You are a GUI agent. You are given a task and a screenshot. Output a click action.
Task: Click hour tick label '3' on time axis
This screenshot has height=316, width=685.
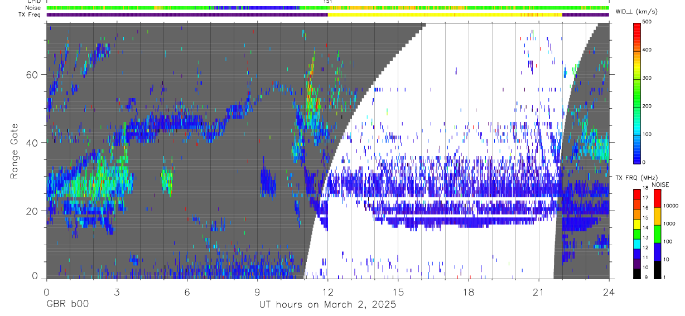[117, 291]
